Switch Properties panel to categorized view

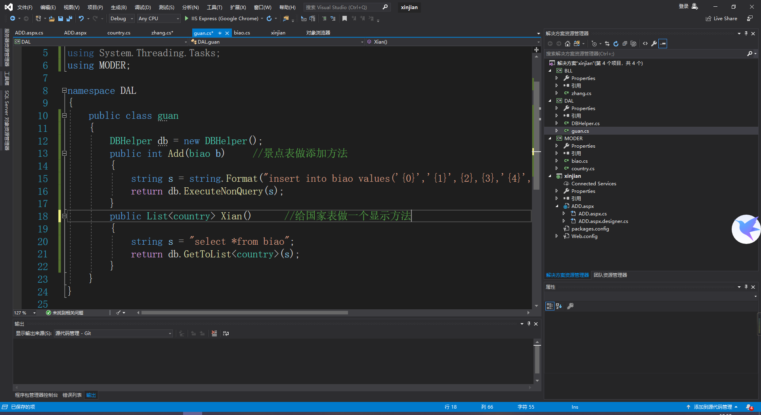click(550, 306)
